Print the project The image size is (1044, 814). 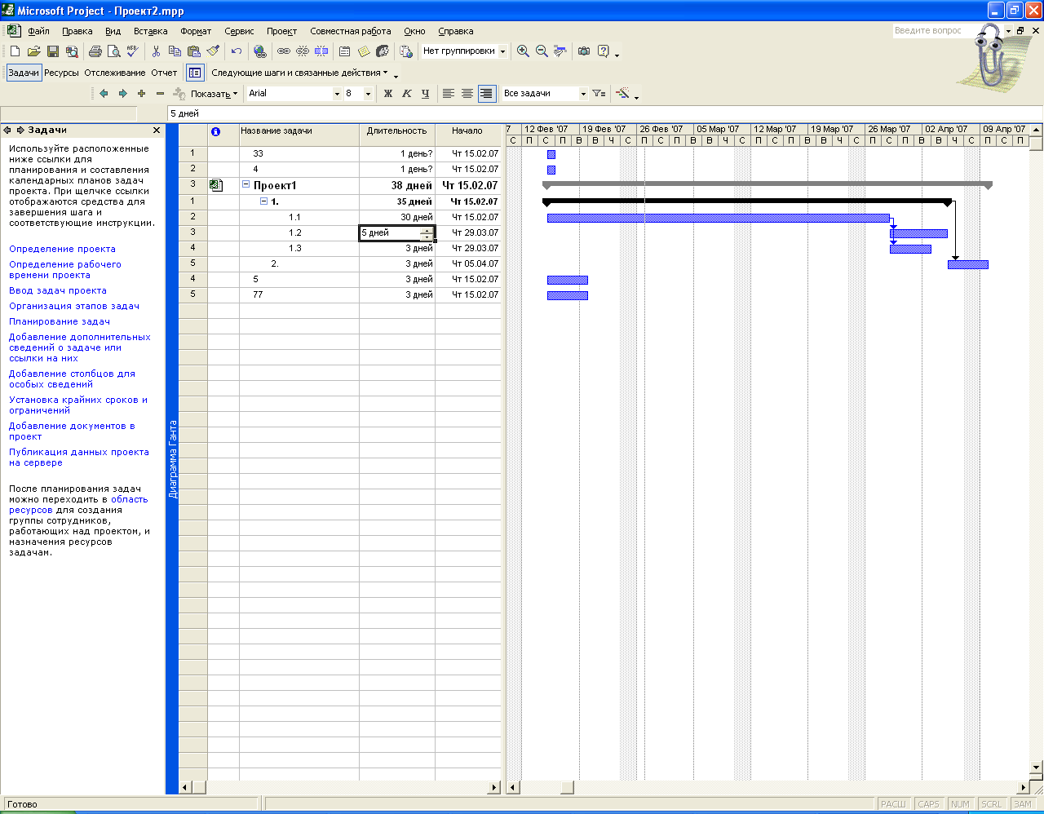point(95,51)
